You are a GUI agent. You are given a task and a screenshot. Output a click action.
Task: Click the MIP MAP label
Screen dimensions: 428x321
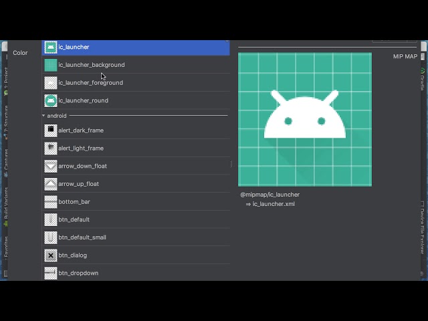point(405,56)
